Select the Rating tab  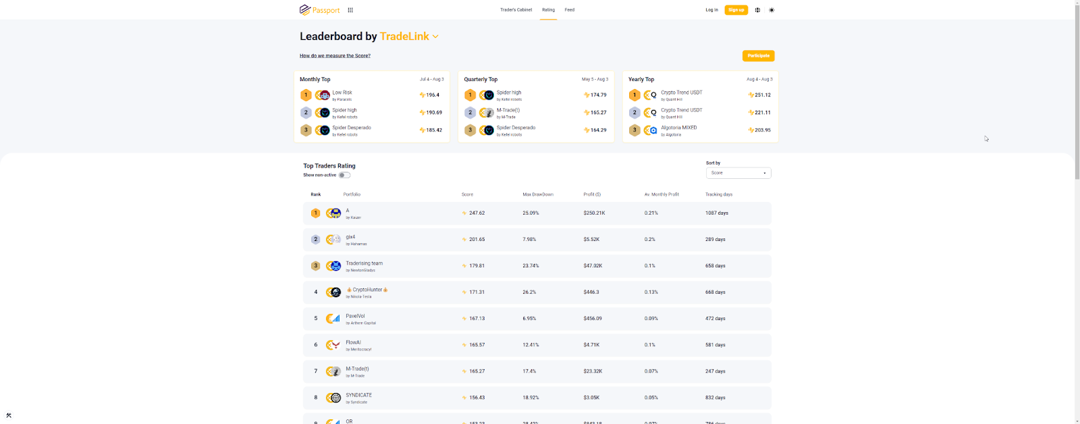click(x=548, y=10)
